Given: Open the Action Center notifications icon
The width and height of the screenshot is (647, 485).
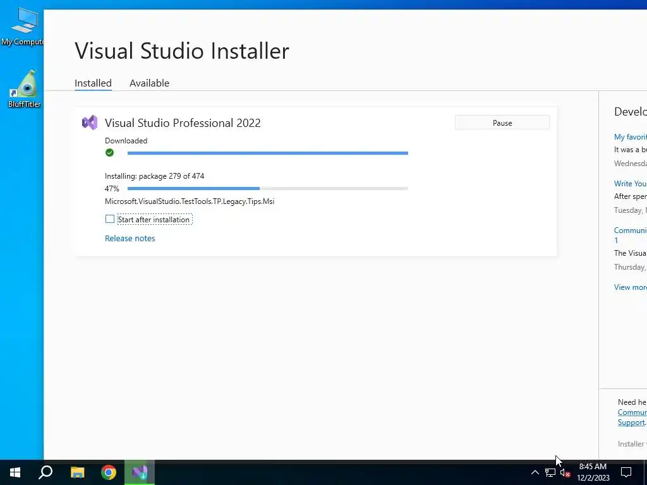Looking at the screenshot, I should click(626, 472).
